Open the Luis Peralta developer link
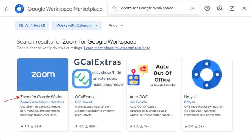 tap(138, 102)
